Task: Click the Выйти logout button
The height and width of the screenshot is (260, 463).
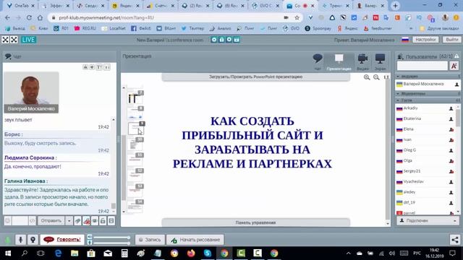Action: (451, 40)
